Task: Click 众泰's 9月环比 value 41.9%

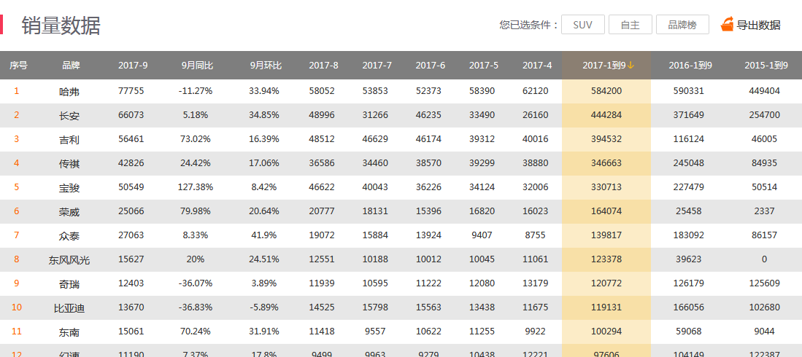Action: (264, 235)
